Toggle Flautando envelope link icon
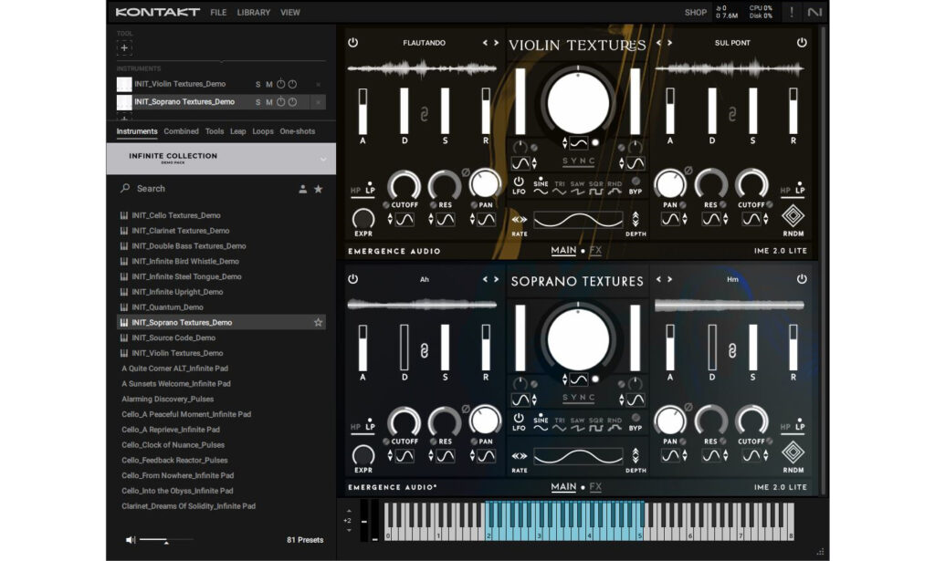Screen dimensions: 935x561 (x=425, y=114)
